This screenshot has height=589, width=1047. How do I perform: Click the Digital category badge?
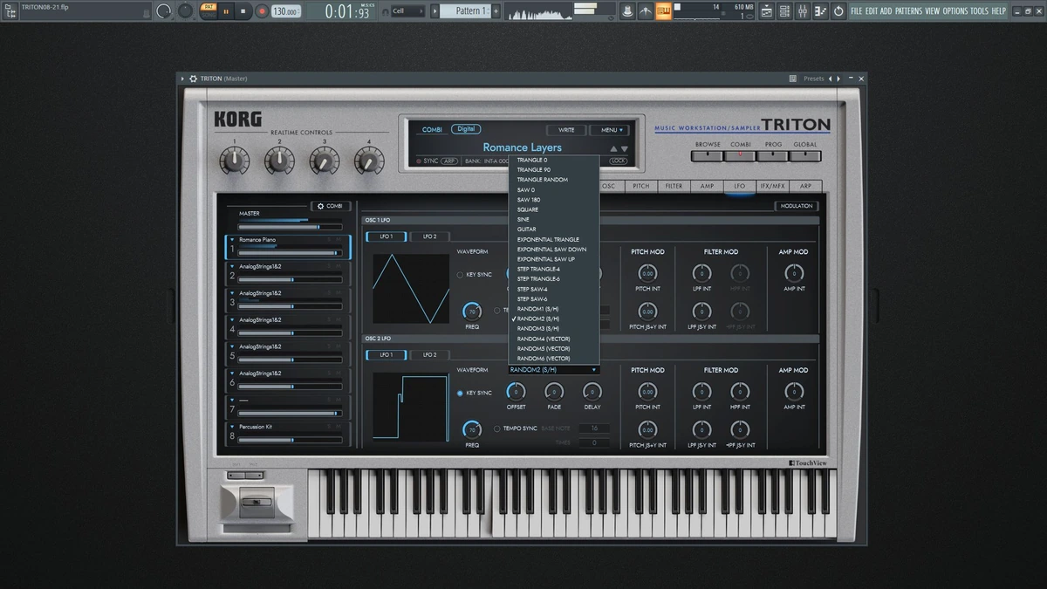pyautogui.click(x=466, y=129)
